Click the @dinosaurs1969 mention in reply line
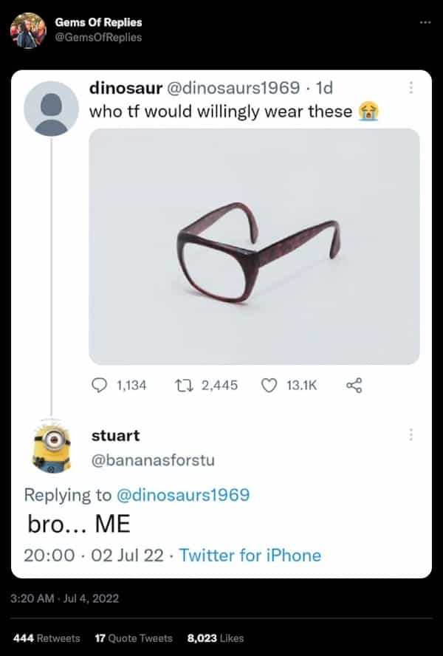The height and width of the screenshot is (656, 443). pos(183,494)
